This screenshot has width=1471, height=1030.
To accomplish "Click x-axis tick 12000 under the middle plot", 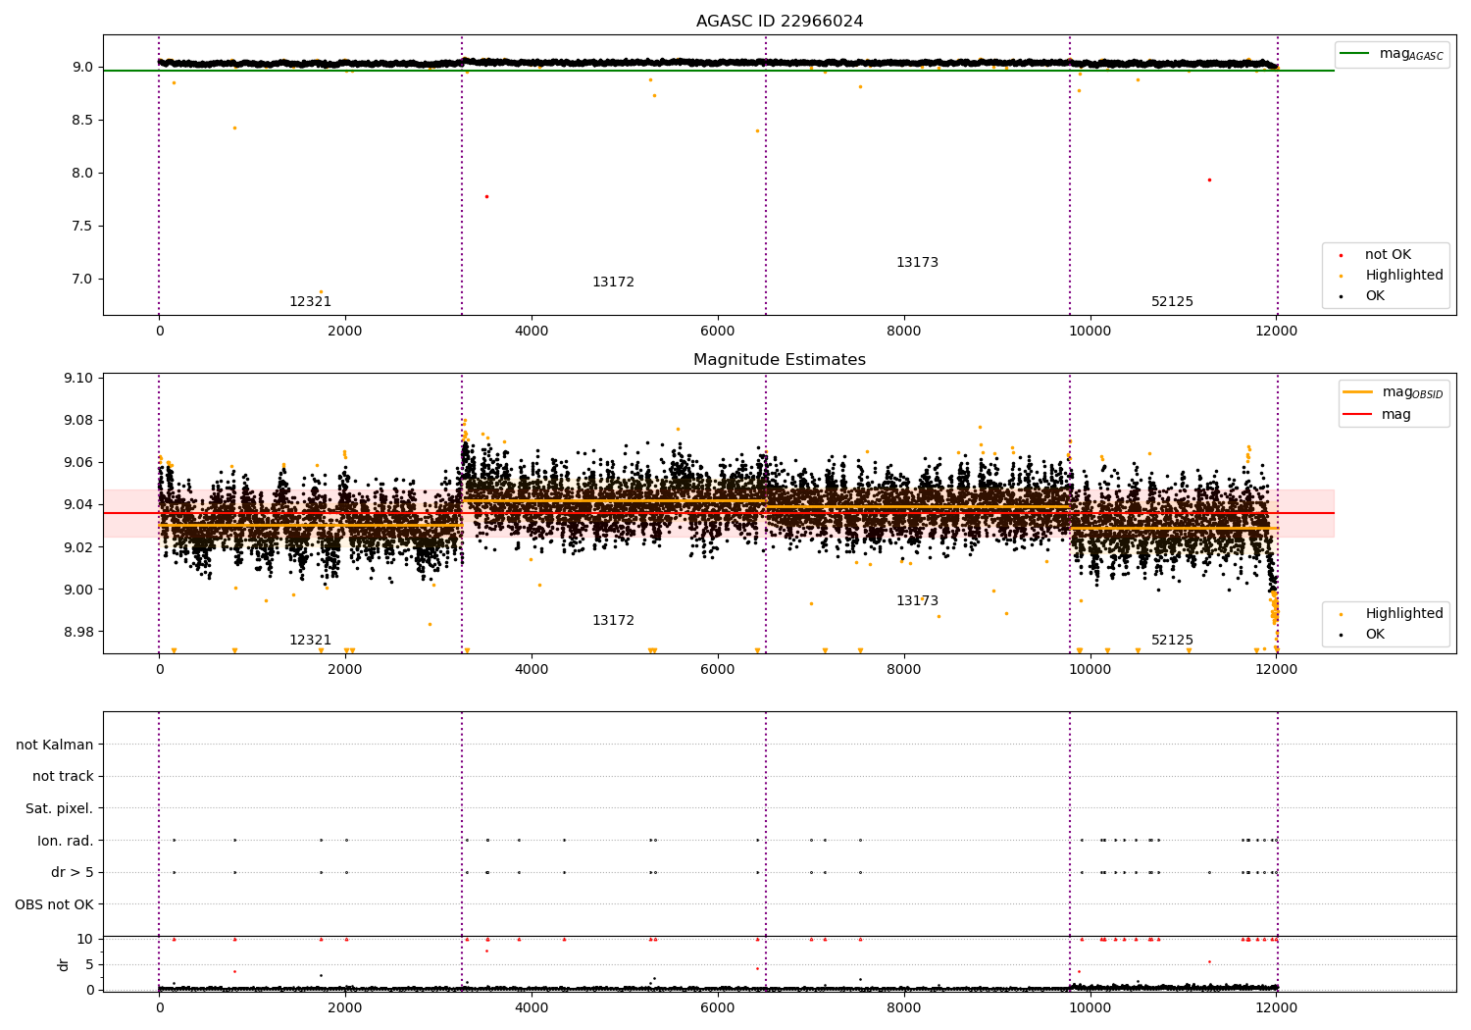I will coord(1276,670).
